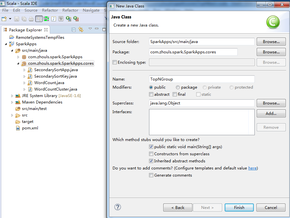Check the final modifier checkbox
This screenshot has height=218, width=290.
tap(175, 94)
